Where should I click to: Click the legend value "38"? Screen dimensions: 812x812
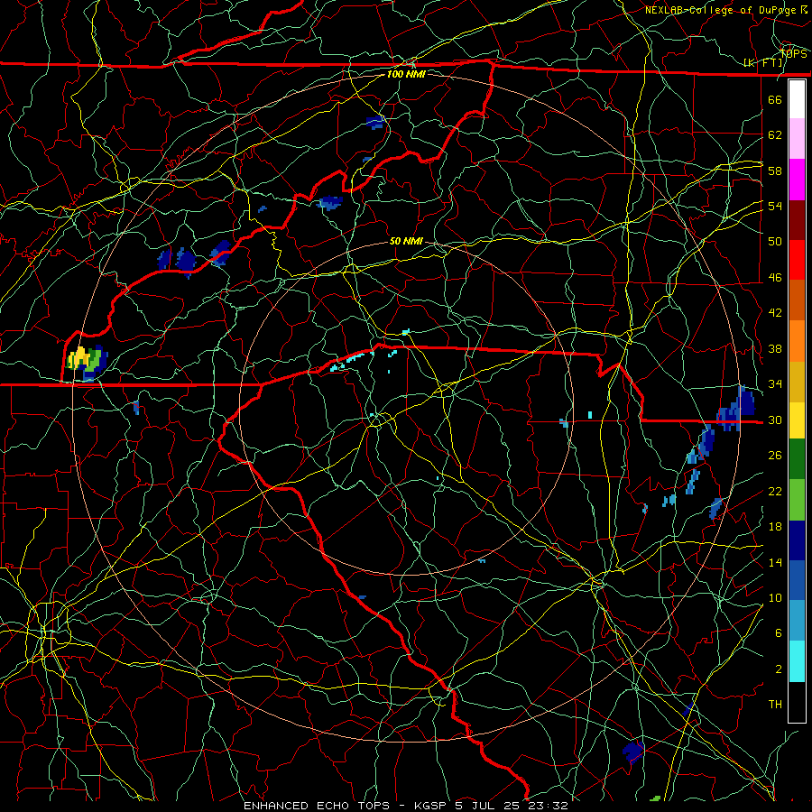coord(775,348)
